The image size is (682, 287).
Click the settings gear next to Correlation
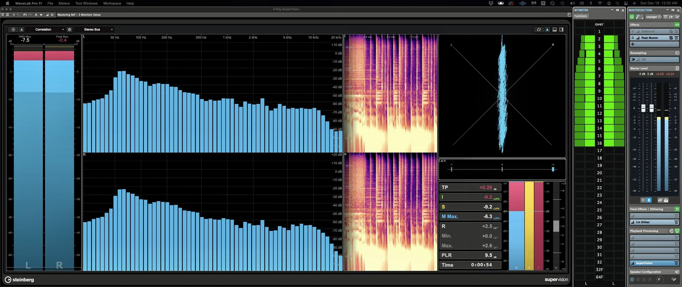[x=70, y=29]
